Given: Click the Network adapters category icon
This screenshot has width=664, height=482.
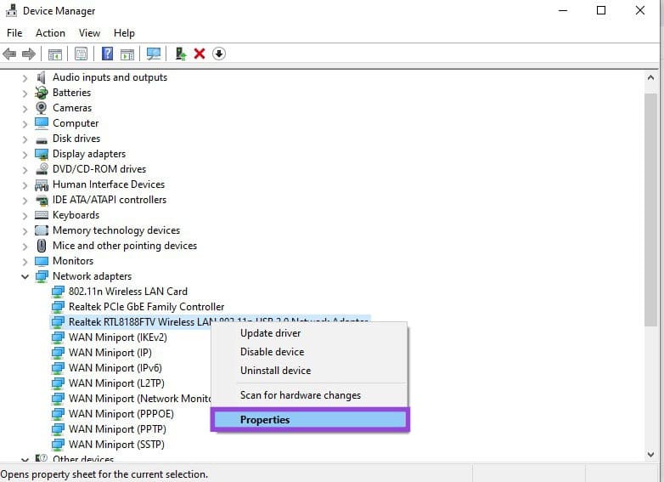Looking at the screenshot, I should pos(42,276).
